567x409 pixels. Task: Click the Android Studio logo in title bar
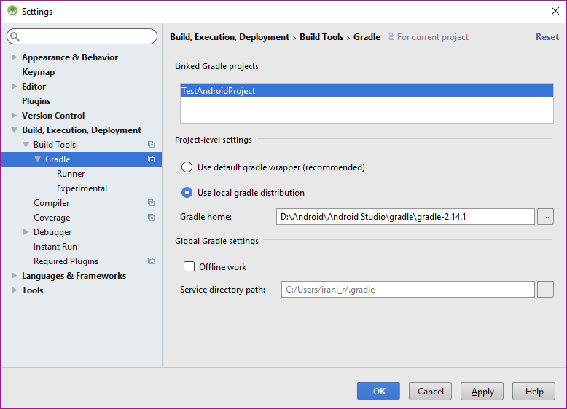[12, 11]
